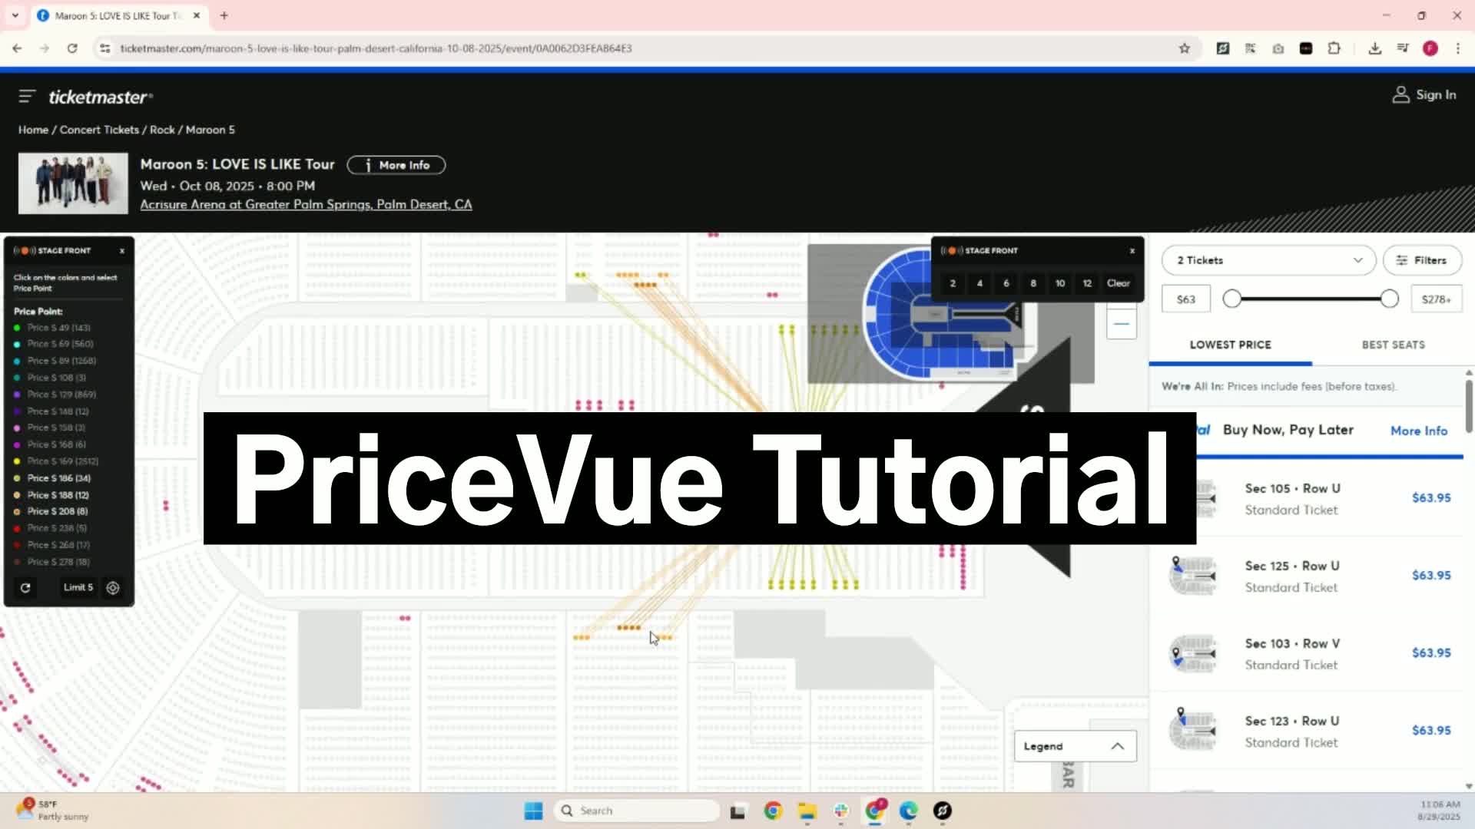Reload the page
The height and width of the screenshot is (829, 1475).
pos(72,48)
